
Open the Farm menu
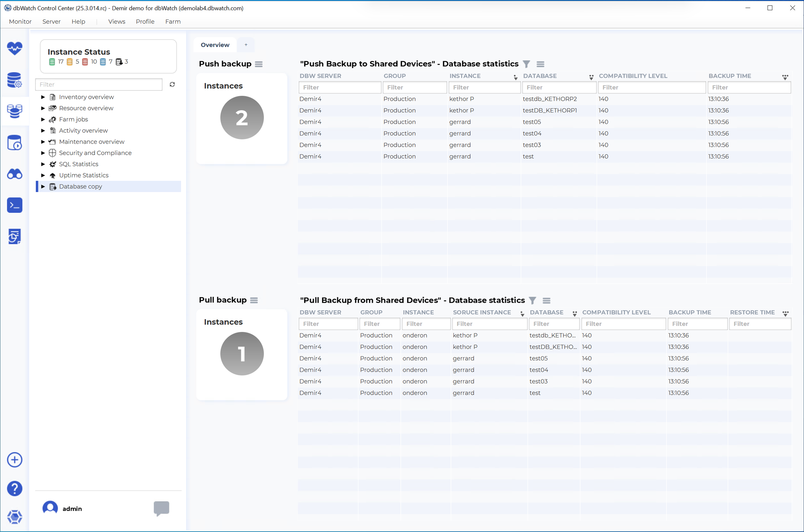tap(173, 22)
